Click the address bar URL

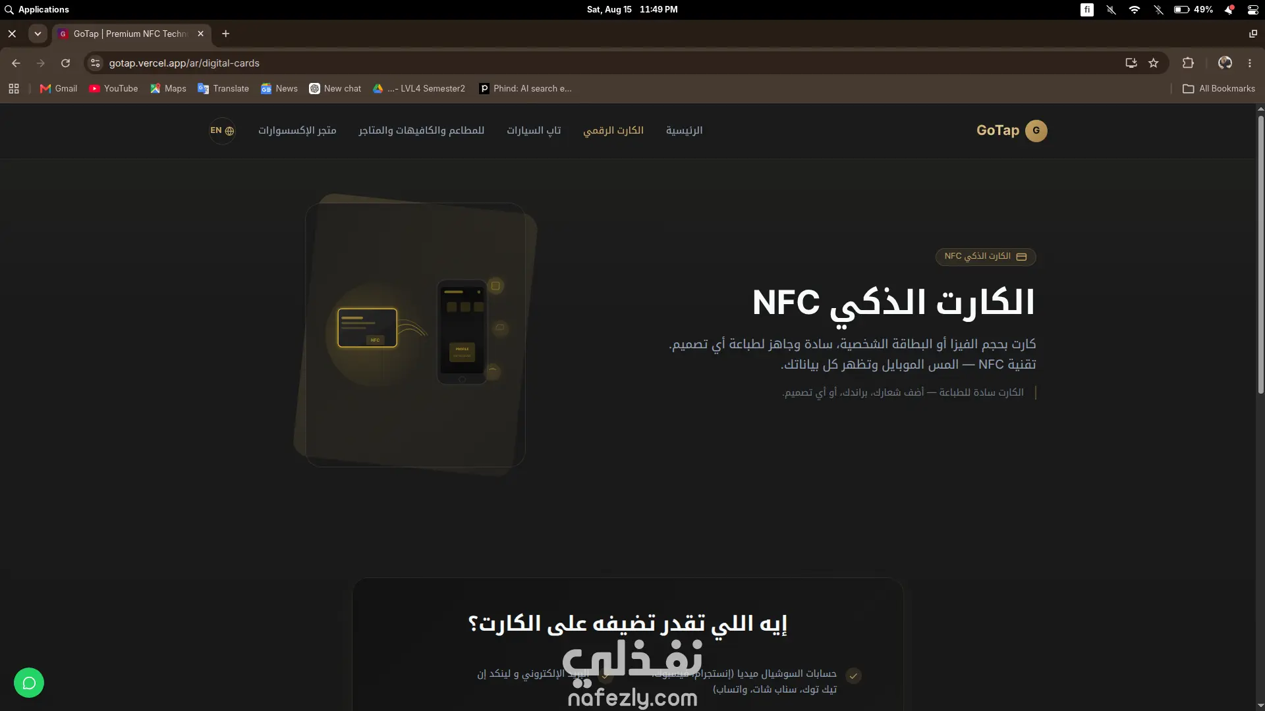coord(184,63)
